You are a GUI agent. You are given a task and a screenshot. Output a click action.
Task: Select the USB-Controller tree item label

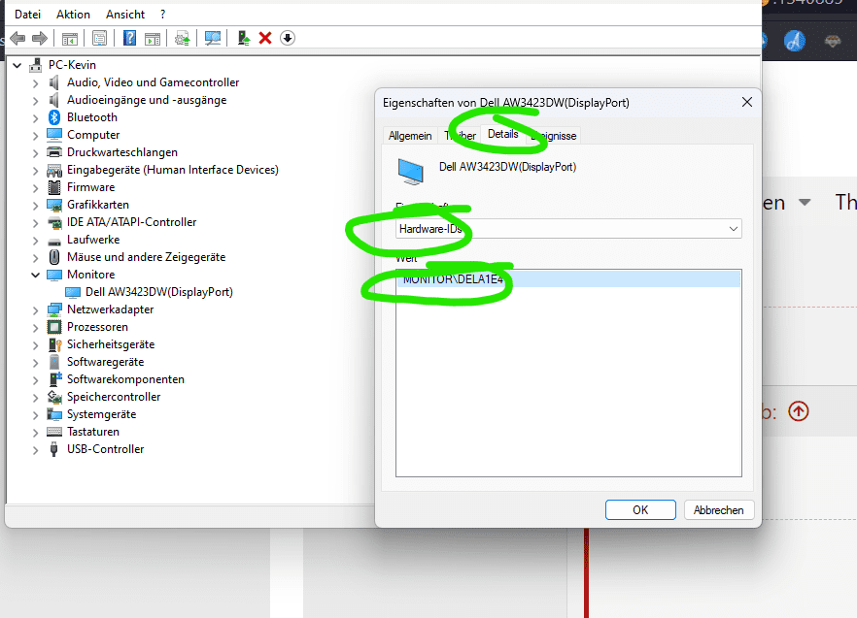click(x=106, y=449)
